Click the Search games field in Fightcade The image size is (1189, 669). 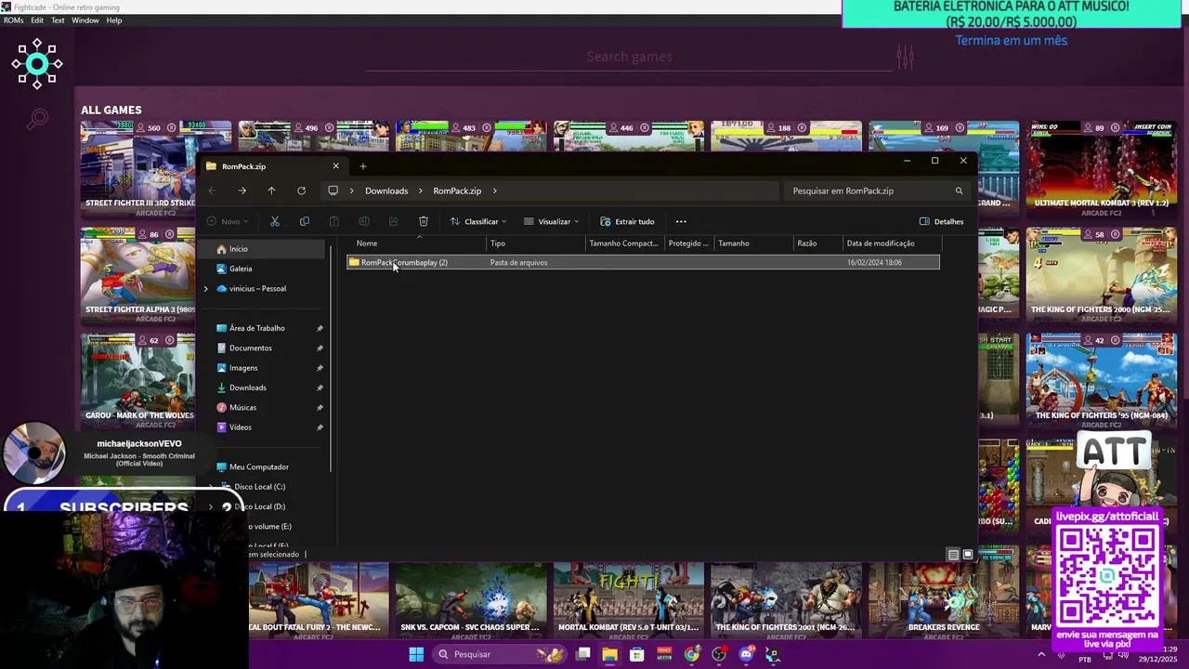629,57
